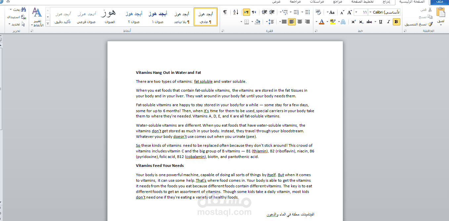Click the Copy (نسخ) icon

(x=430, y=17)
